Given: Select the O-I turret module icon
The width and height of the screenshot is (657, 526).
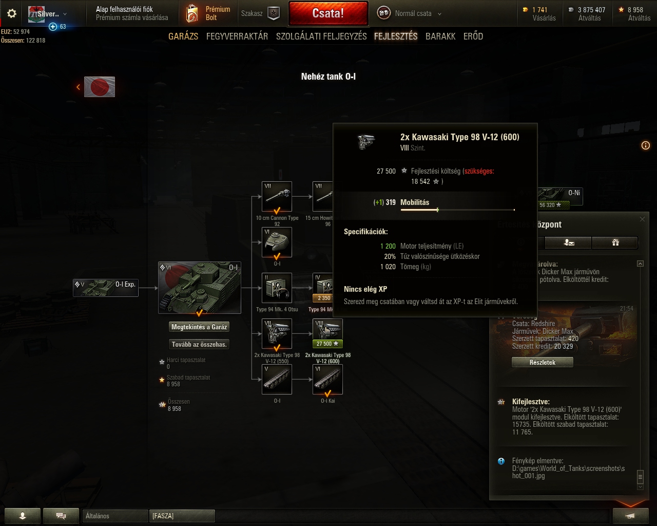Looking at the screenshot, I should click(x=277, y=242).
